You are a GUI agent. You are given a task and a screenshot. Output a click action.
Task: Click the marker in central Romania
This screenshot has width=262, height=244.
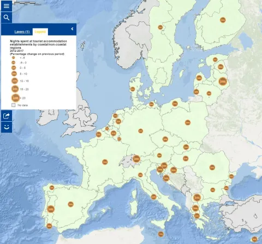[x=212, y=168]
